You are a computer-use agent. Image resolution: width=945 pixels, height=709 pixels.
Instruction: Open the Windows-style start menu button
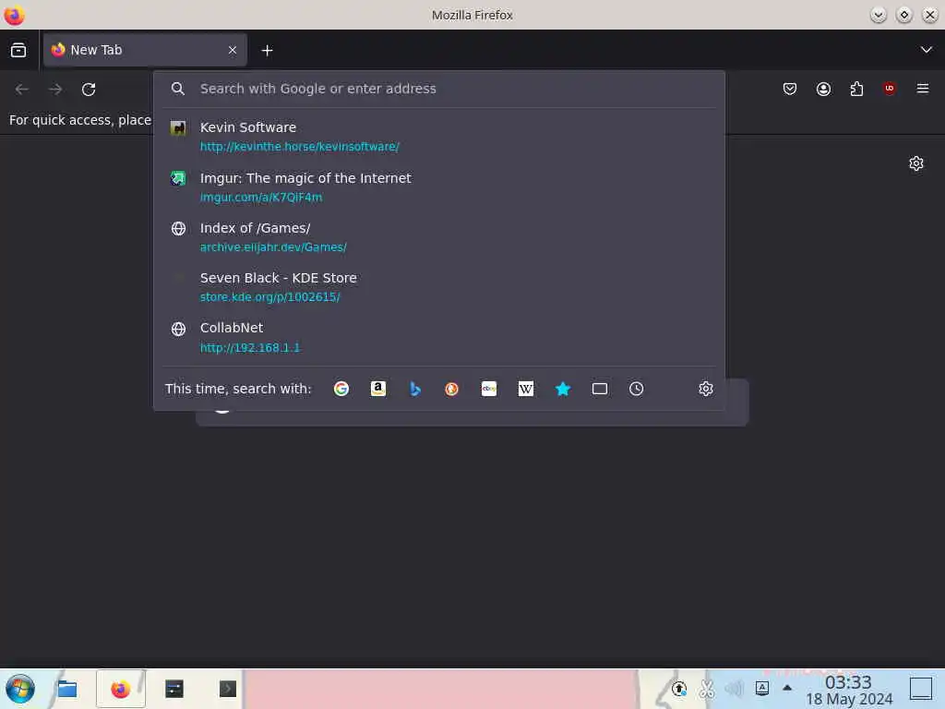tap(20, 689)
